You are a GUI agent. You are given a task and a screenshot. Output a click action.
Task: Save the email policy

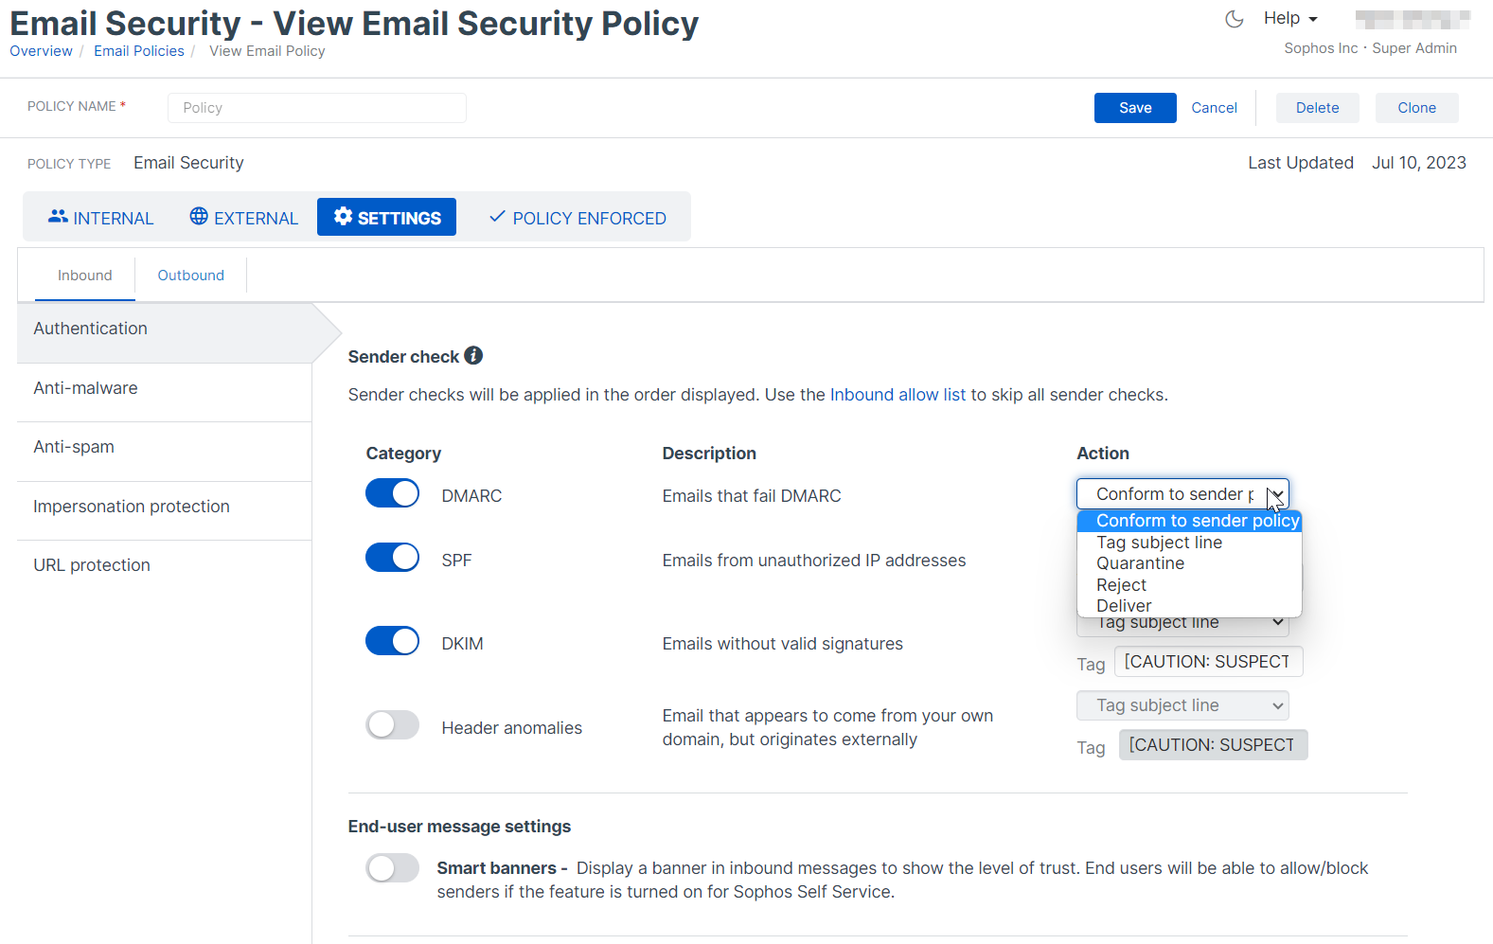[1134, 108]
